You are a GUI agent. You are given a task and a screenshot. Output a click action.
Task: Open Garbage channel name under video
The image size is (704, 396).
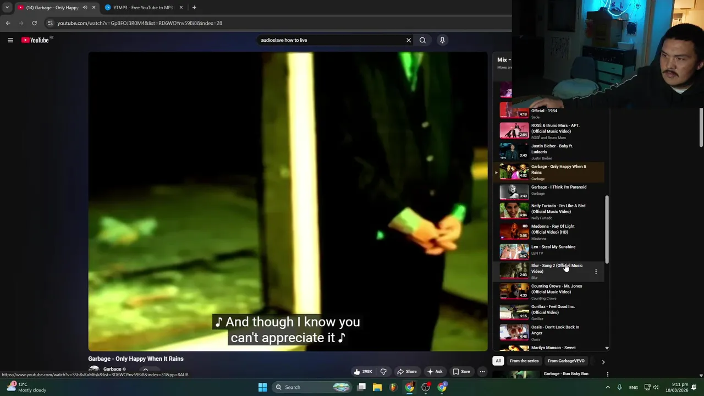[x=112, y=370]
